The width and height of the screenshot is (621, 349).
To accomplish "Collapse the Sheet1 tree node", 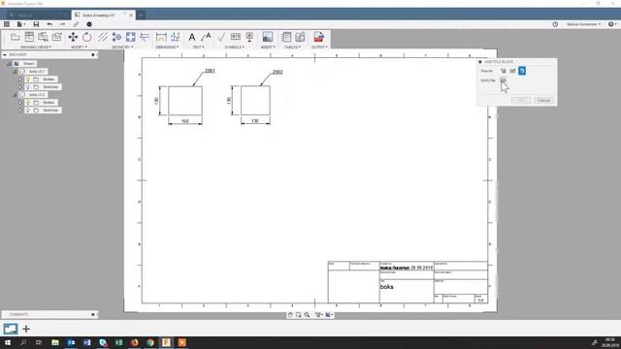I will click(x=9, y=64).
